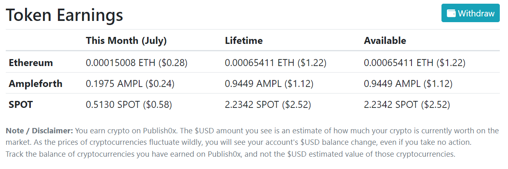508x169 pixels.
Task: Click the SPOT row label
Action: pyautogui.click(x=21, y=105)
